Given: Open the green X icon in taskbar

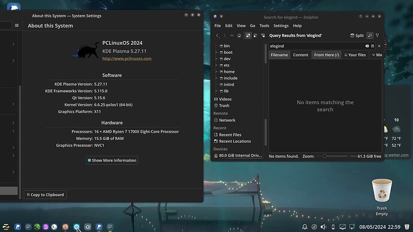Looking at the screenshot, I should tap(37, 227).
